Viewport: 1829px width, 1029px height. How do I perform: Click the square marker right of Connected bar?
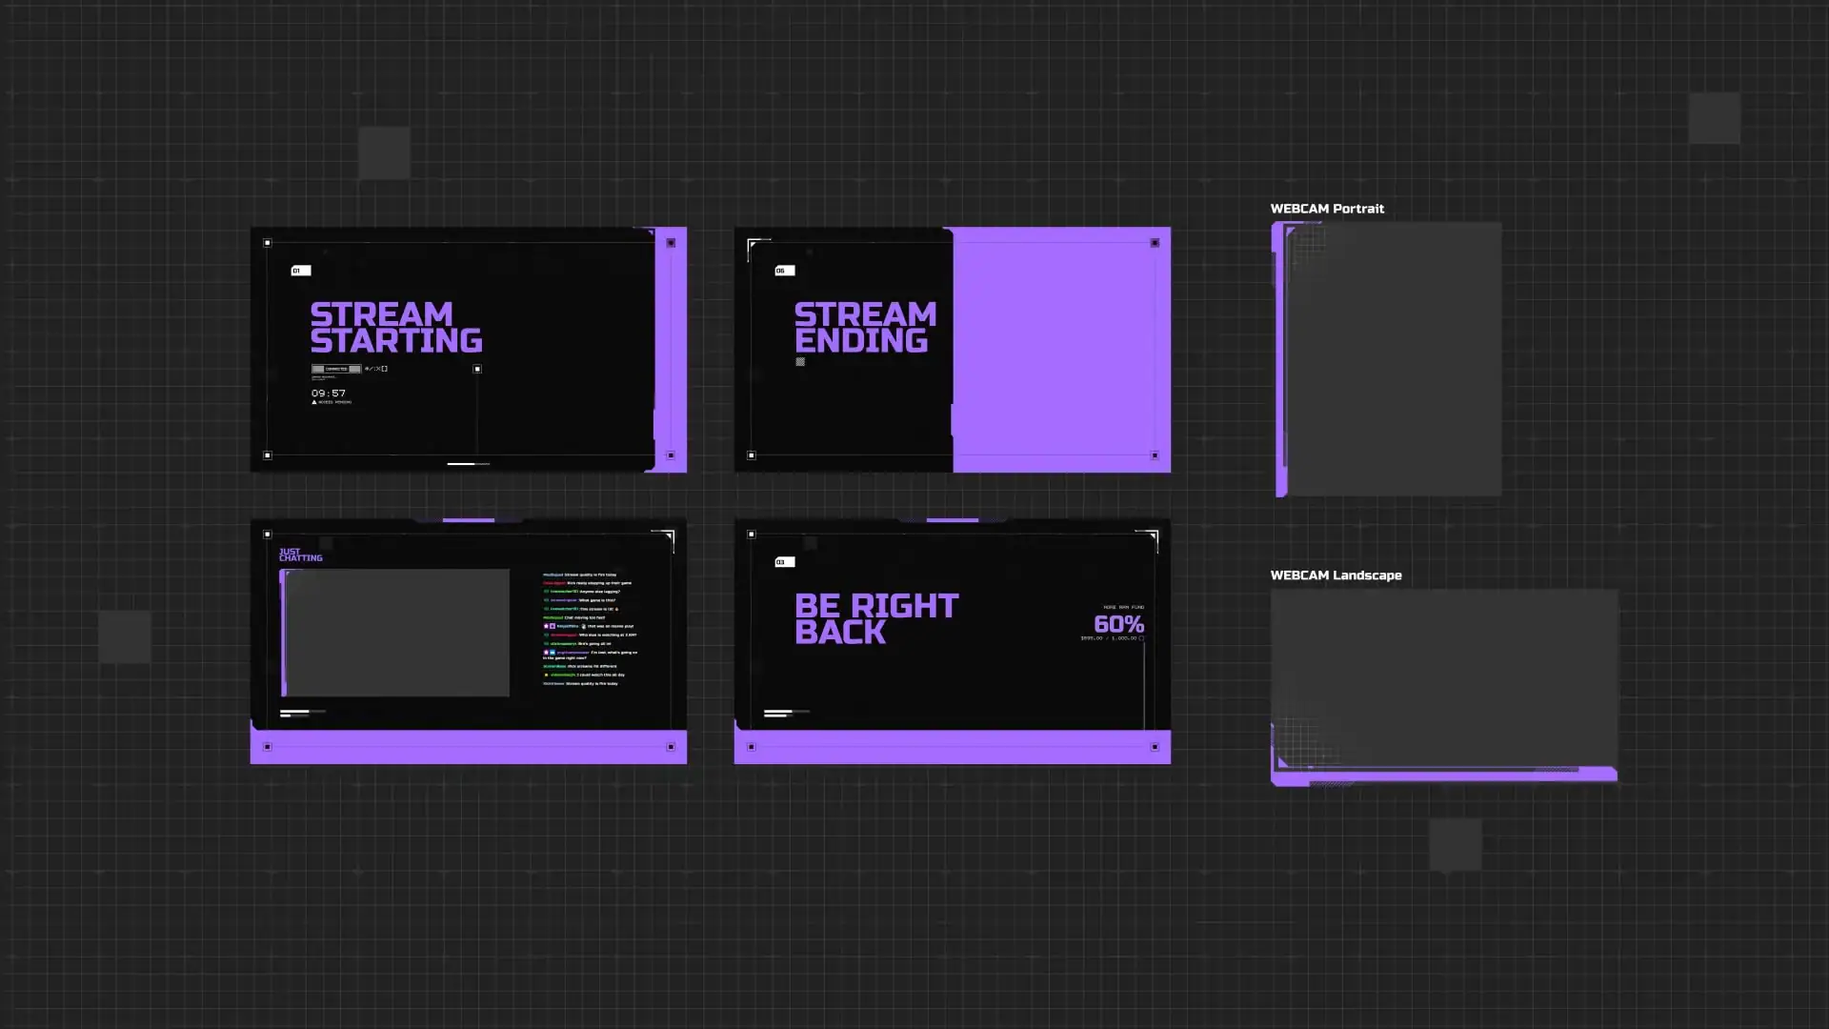click(x=477, y=369)
